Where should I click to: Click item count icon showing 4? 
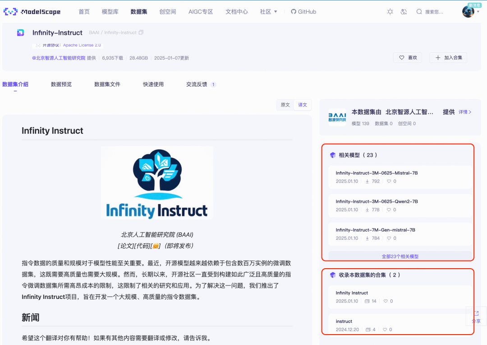click(x=368, y=330)
